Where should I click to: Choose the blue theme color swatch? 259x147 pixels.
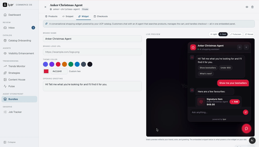point(77,64)
